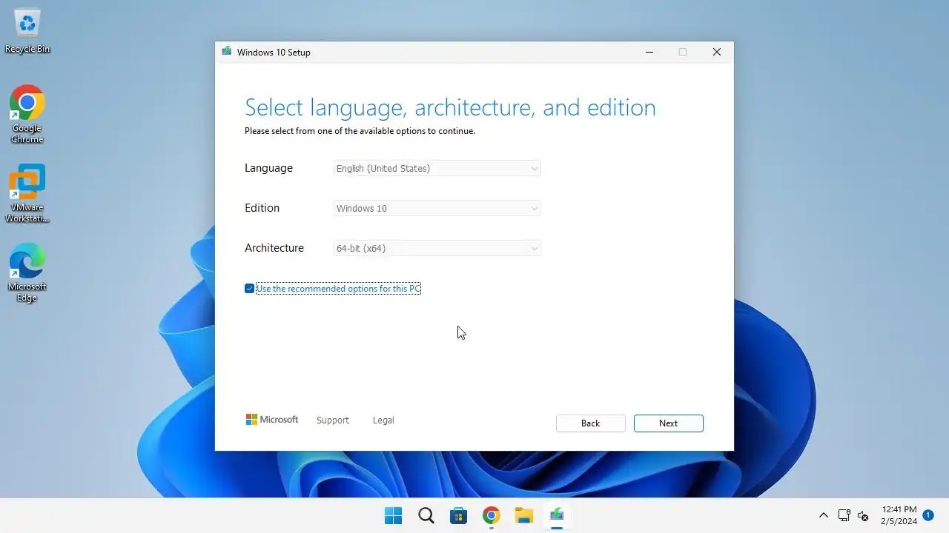Open the Language dropdown
The width and height of the screenshot is (949, 533).
(x=437, y=169)
